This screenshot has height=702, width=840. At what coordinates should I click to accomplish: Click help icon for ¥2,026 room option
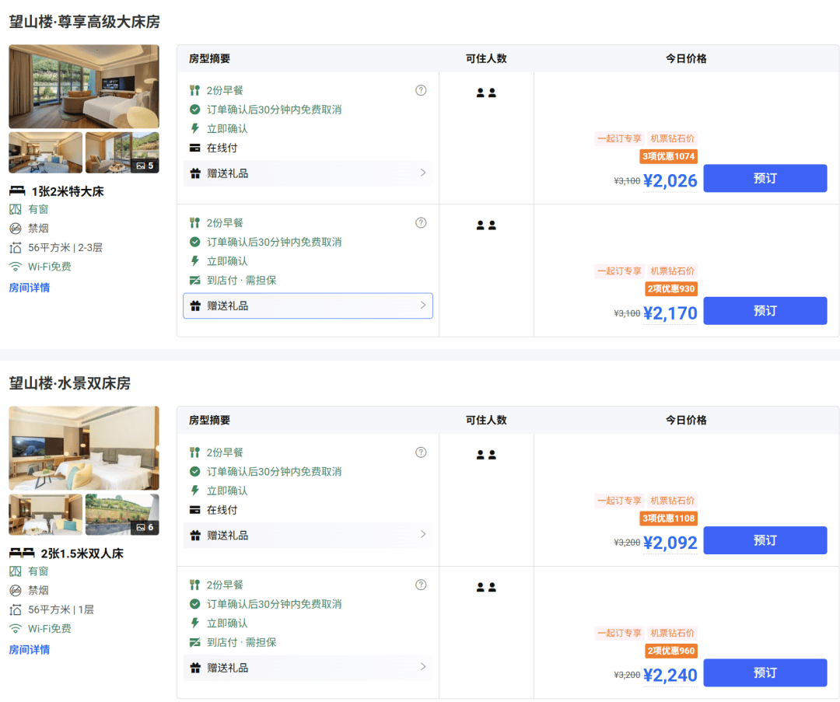[421, 90]
